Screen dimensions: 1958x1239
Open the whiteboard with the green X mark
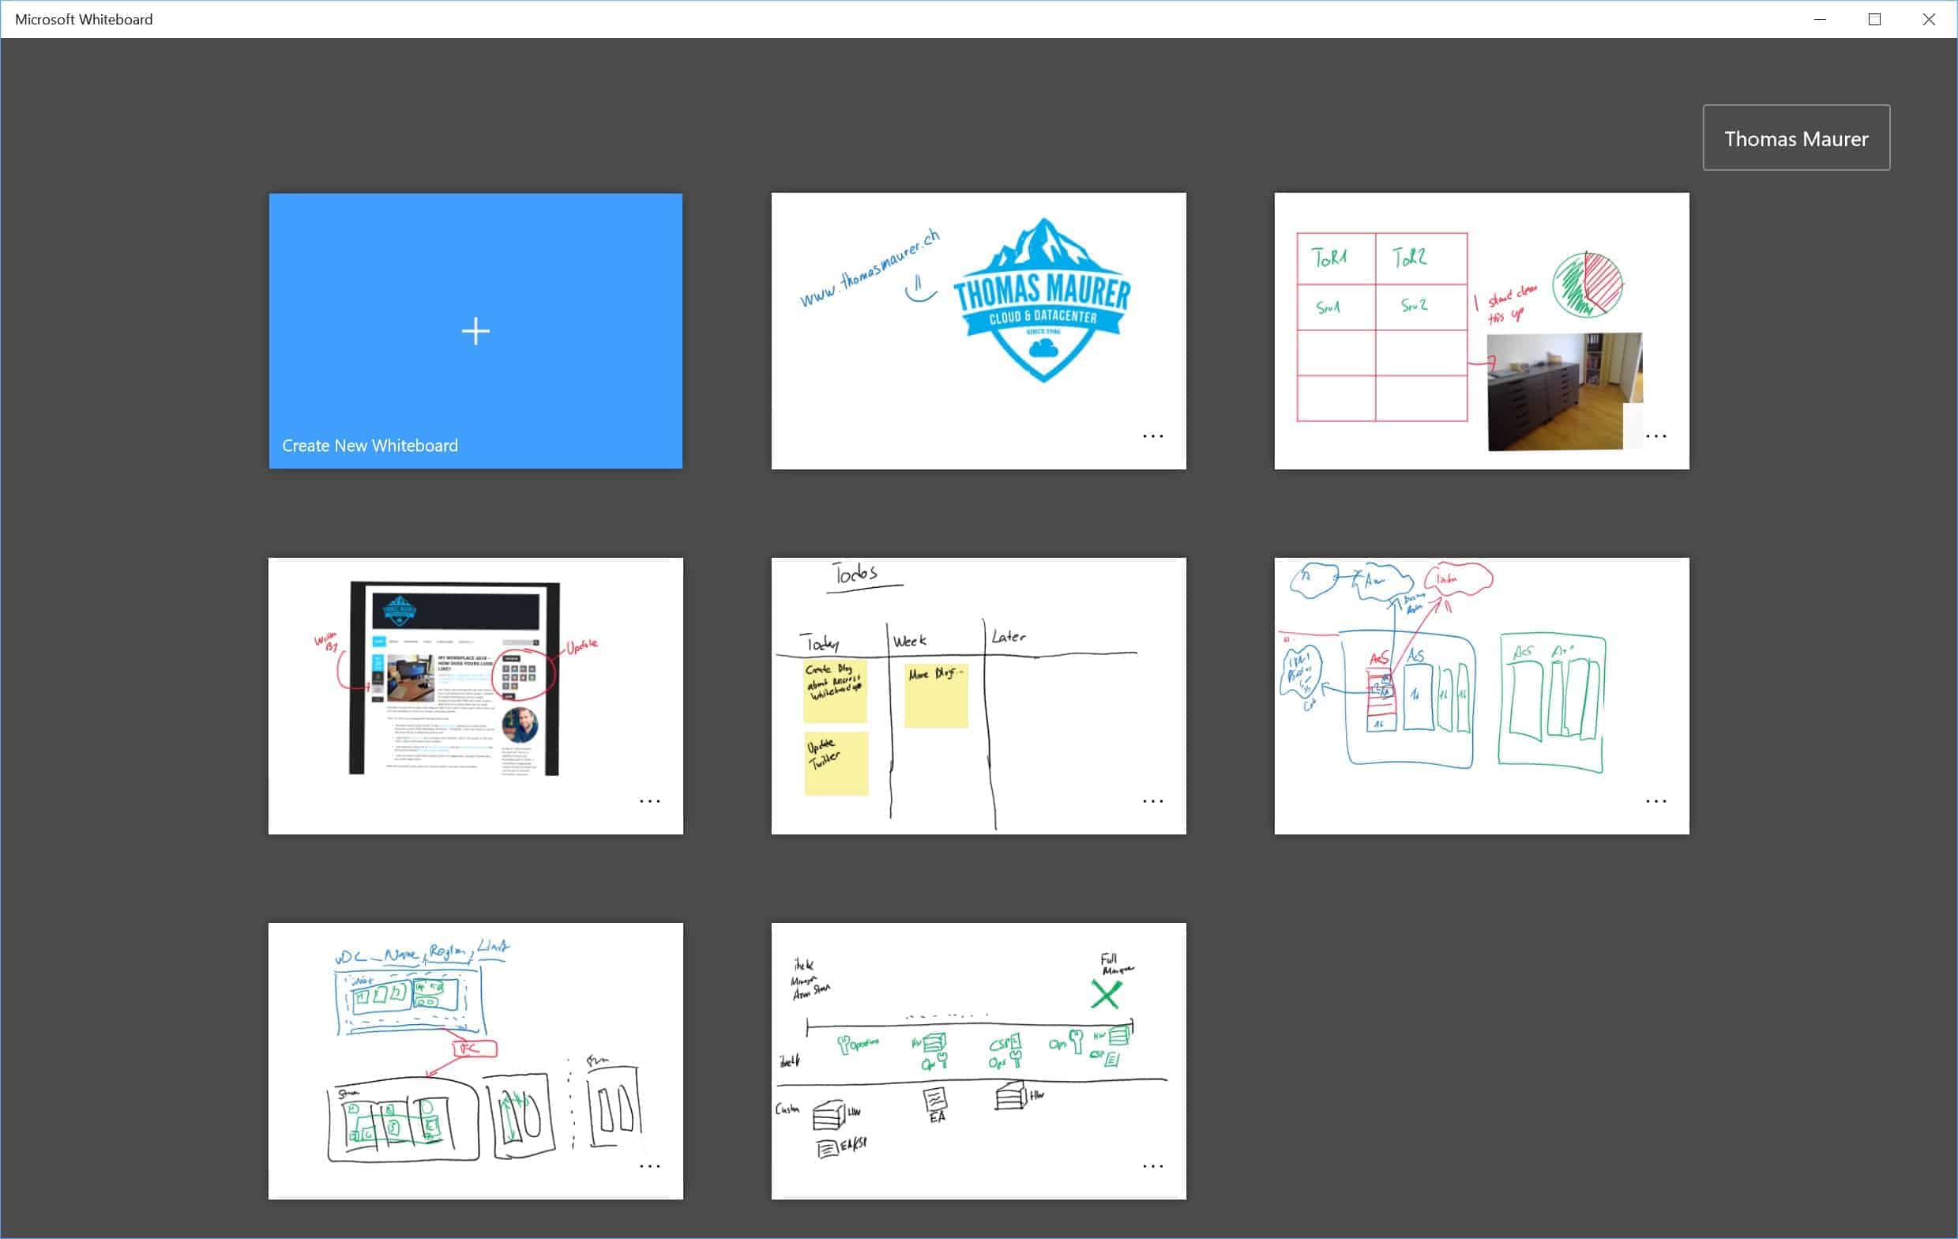978,1061
